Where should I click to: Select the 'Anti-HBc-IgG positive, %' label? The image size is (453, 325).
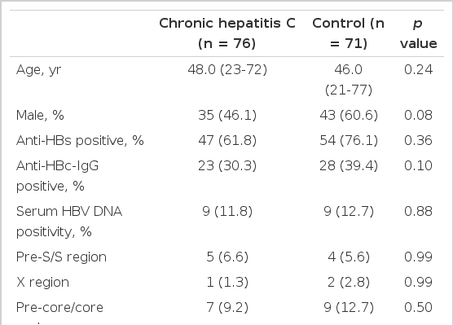pyautogui.click(x=58, y=176)
